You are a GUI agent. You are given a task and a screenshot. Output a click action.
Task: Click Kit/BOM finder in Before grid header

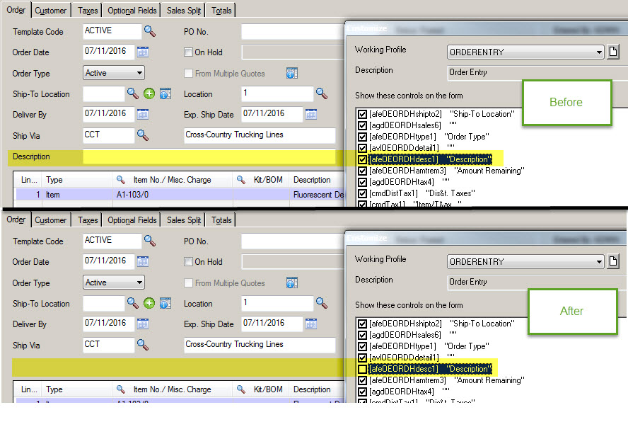click(x=240, y=179)
